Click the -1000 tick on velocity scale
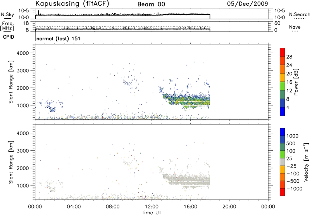310x215 pixels. pos(294,189)
